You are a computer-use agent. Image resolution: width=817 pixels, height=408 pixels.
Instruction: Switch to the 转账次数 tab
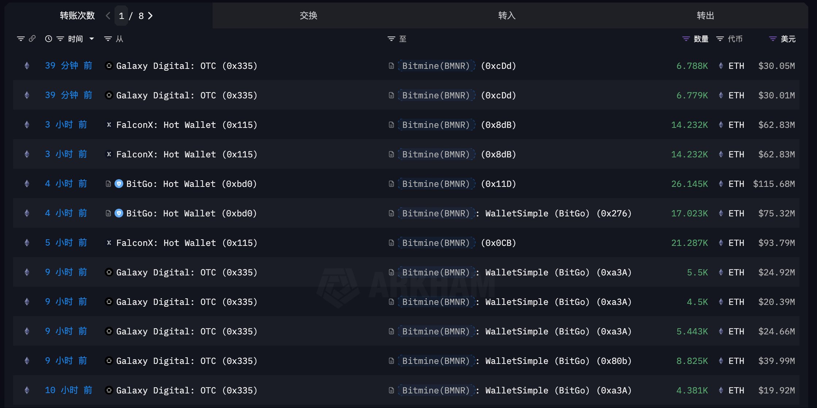tap(77, 16)
